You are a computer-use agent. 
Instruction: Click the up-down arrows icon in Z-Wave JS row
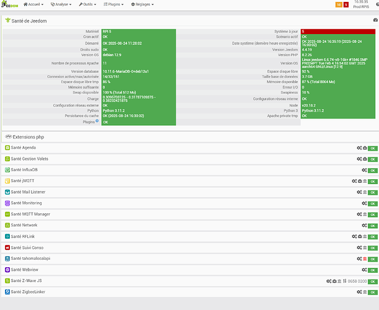(x=345, y=281)
